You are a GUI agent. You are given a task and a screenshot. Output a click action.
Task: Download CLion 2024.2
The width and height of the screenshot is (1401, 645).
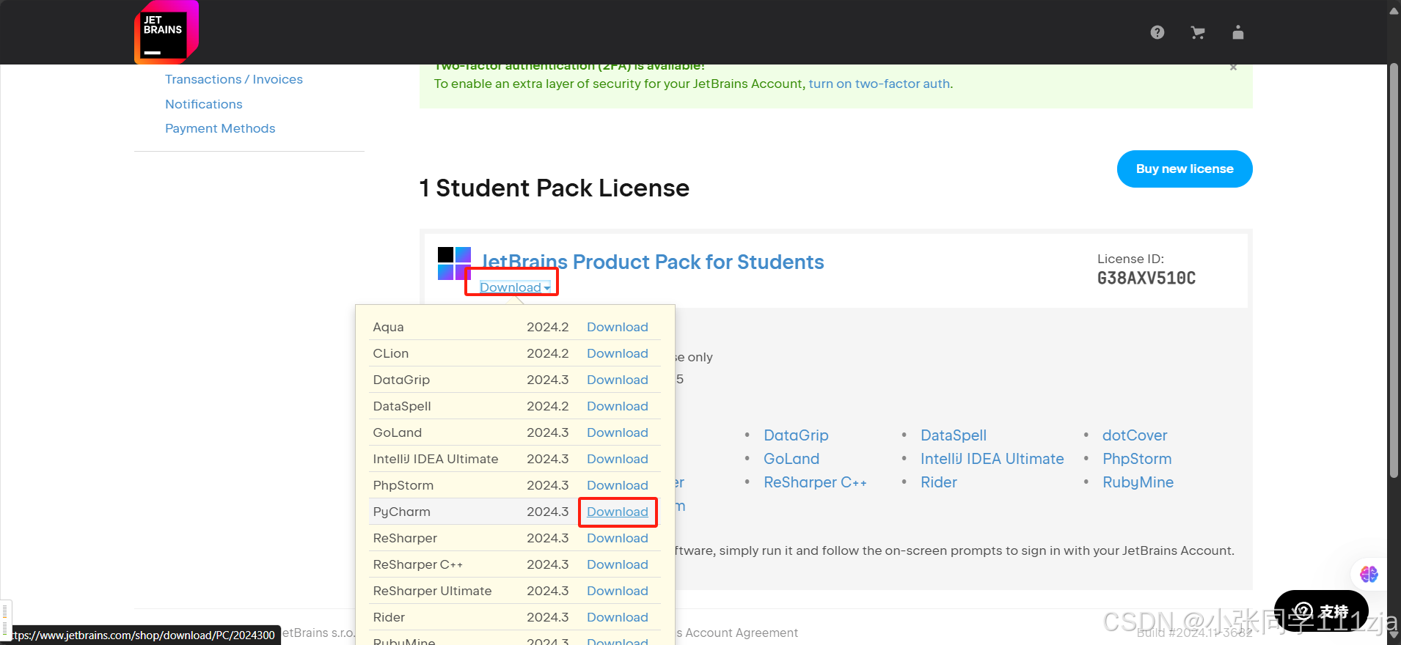pos(618,353)
